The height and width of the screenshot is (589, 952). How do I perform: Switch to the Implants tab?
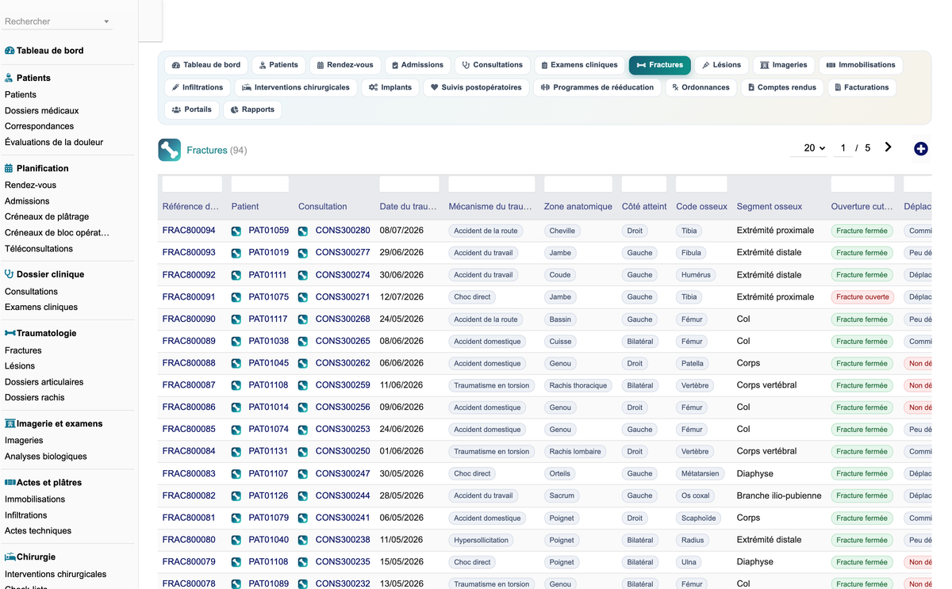pyautogui.click(x=390, y=87)
